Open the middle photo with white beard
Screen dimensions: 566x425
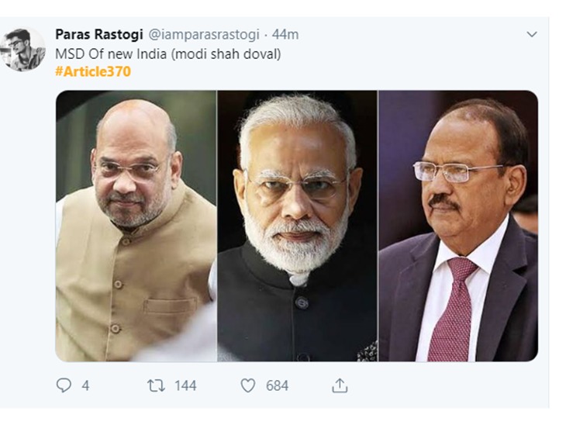(297, 226)
